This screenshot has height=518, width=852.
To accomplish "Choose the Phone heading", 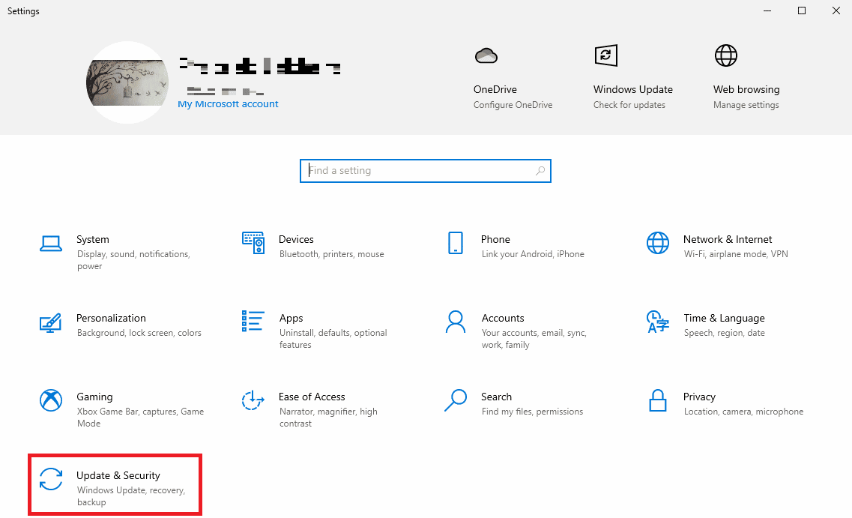I will pos(495,239).
